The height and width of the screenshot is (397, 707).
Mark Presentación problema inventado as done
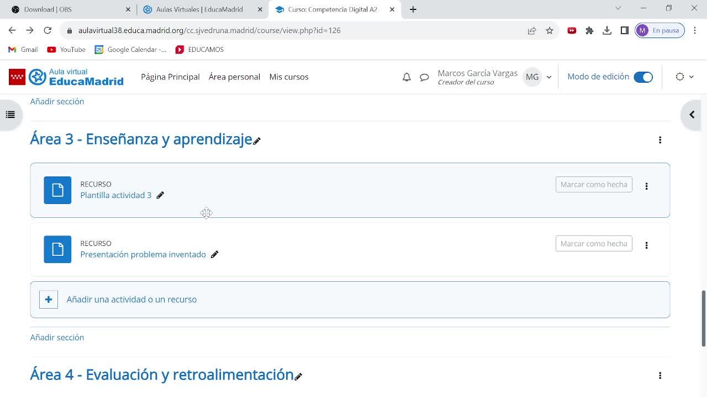tap(594, 244)
